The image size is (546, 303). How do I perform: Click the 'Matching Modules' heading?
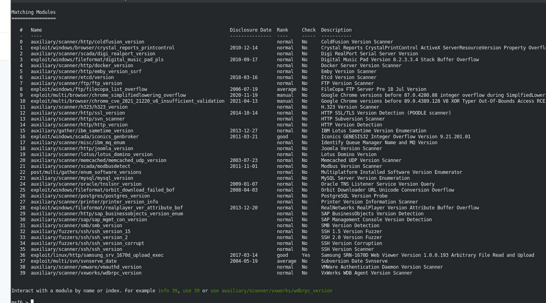click(34, 12)
